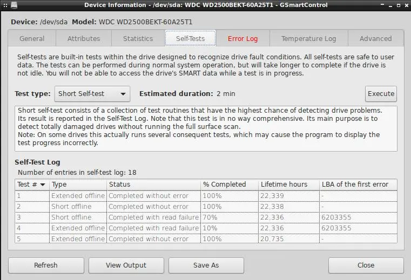411x280 pixels.
Task: Click the title bar grip dots icon
Action: pyautogui.click(x=5, y=5)
